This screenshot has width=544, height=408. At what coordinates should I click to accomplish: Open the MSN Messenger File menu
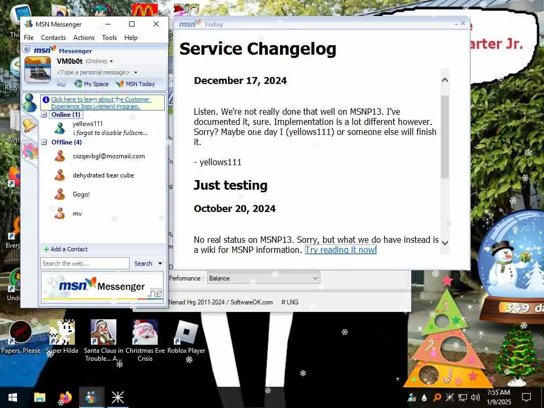coord(29,38)
